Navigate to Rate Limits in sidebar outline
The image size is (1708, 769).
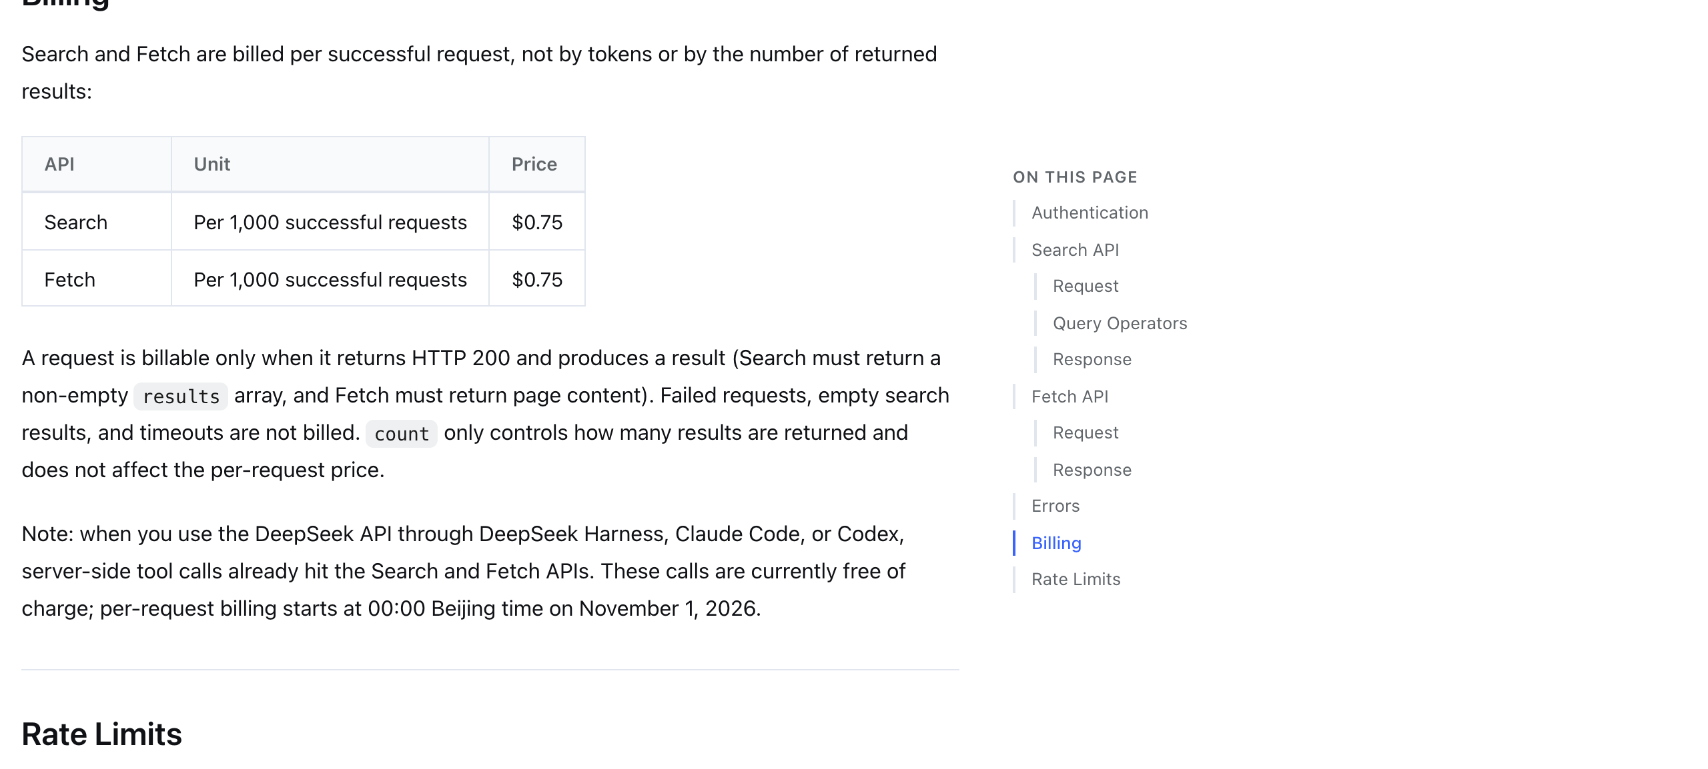point(1076,579)
